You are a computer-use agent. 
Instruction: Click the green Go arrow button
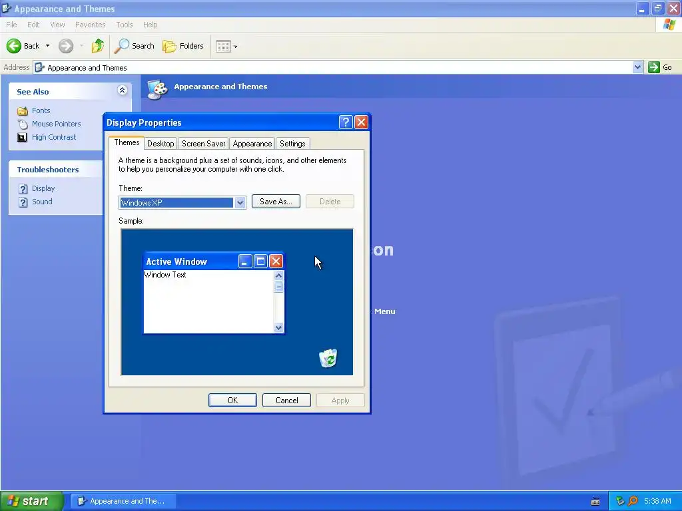tap(654, 67)
